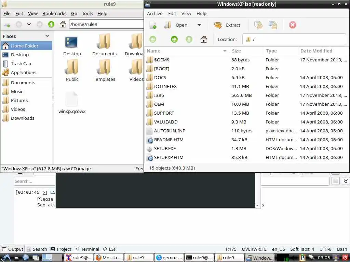Select the Public folder icon
Screen dimensions: 350x262
72,71
